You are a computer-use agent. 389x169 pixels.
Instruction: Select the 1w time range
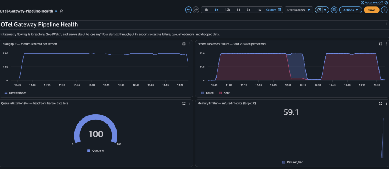click(259, 10)
